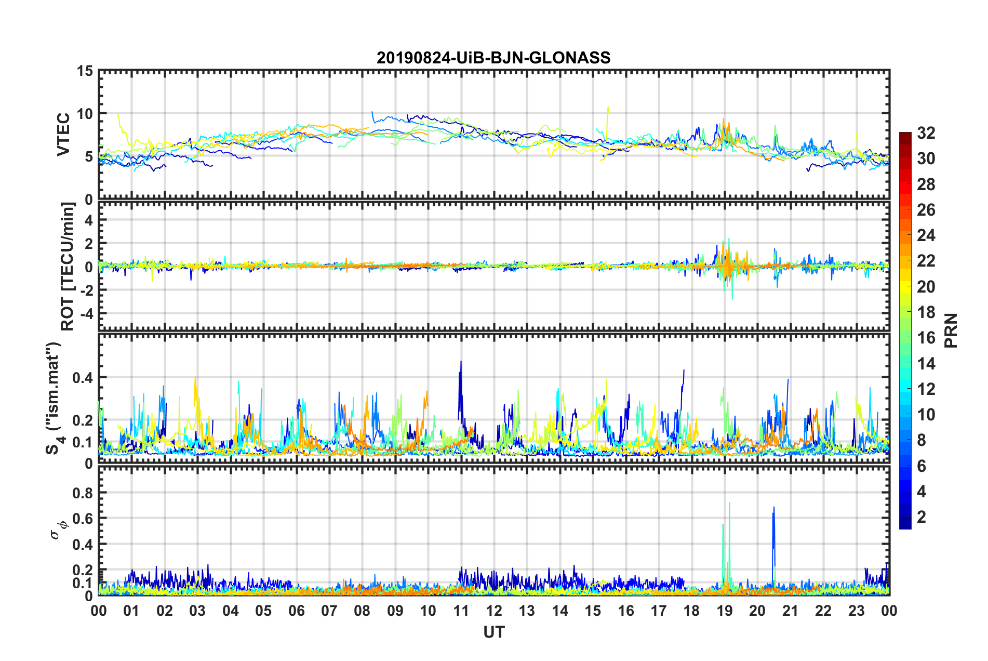Screen dimensions: 988x661
Task: Select the "ROT [TECU/min]" axis label
Action: pos(68,267)
